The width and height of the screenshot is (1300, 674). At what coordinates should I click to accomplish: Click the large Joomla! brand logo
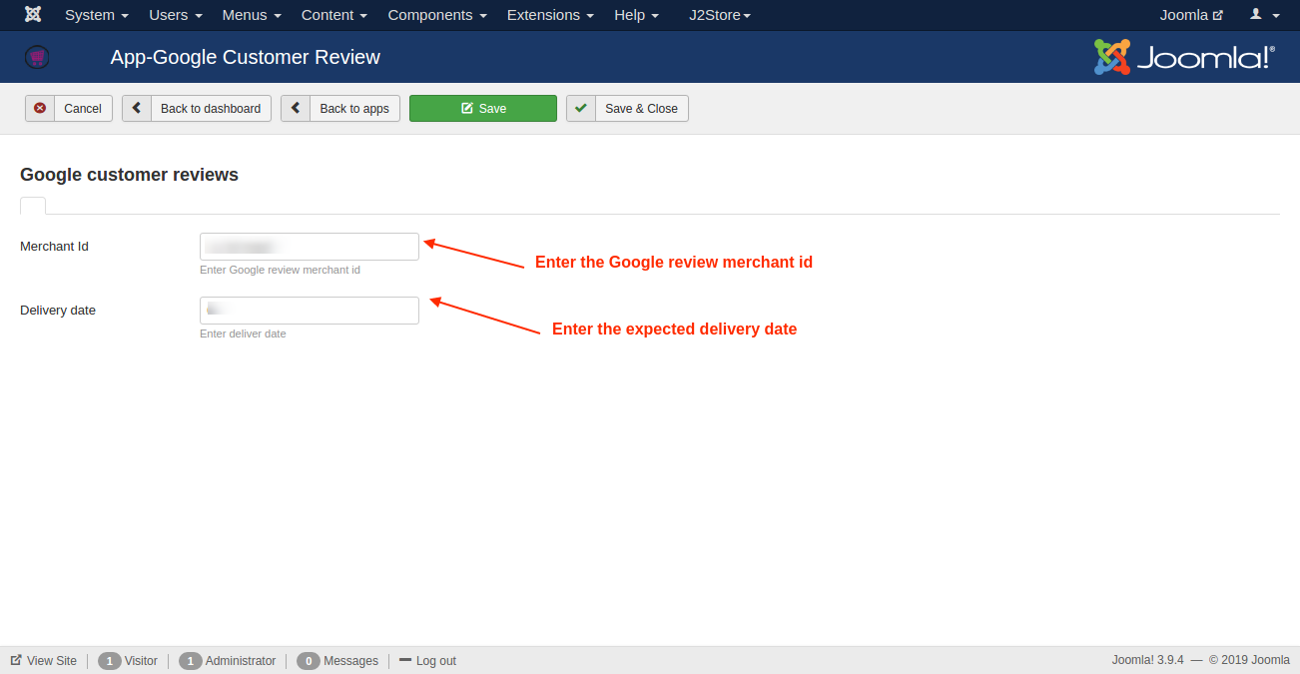[x=1184, y=57]
